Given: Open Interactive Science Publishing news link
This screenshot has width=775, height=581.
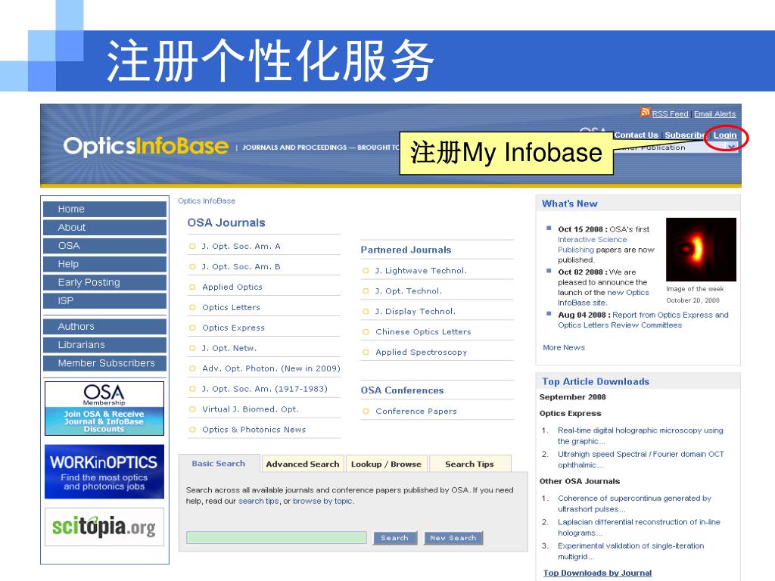Looking at the screenshot, I should coord(592,244).
